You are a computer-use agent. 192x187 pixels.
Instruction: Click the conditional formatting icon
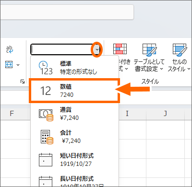120,49
